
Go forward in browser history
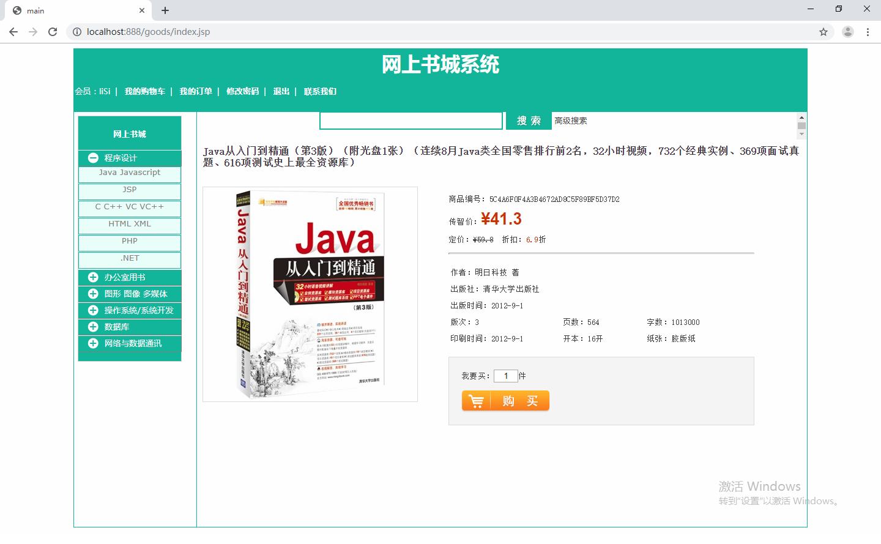pyautogui.click(x=33, y=32)
